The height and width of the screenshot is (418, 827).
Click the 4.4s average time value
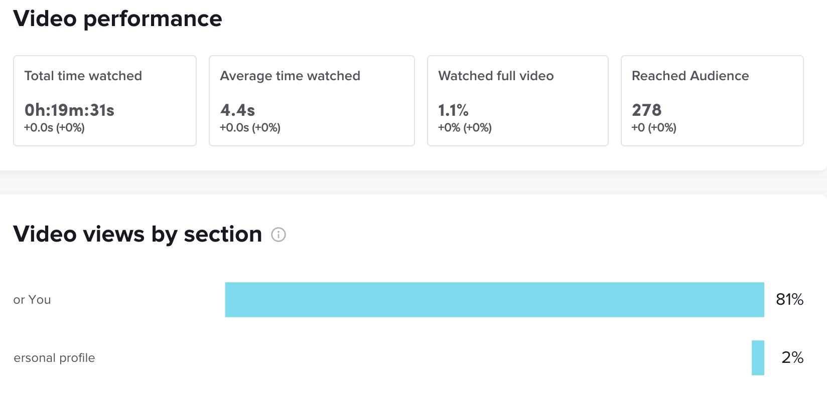tap(237, 110)
